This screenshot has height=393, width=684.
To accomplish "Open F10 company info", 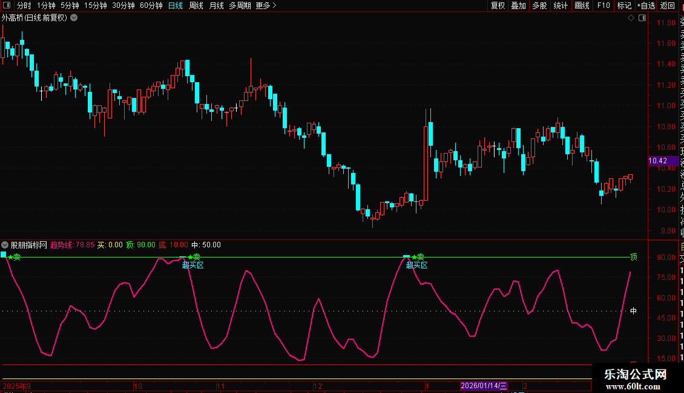I will point(603,5).
